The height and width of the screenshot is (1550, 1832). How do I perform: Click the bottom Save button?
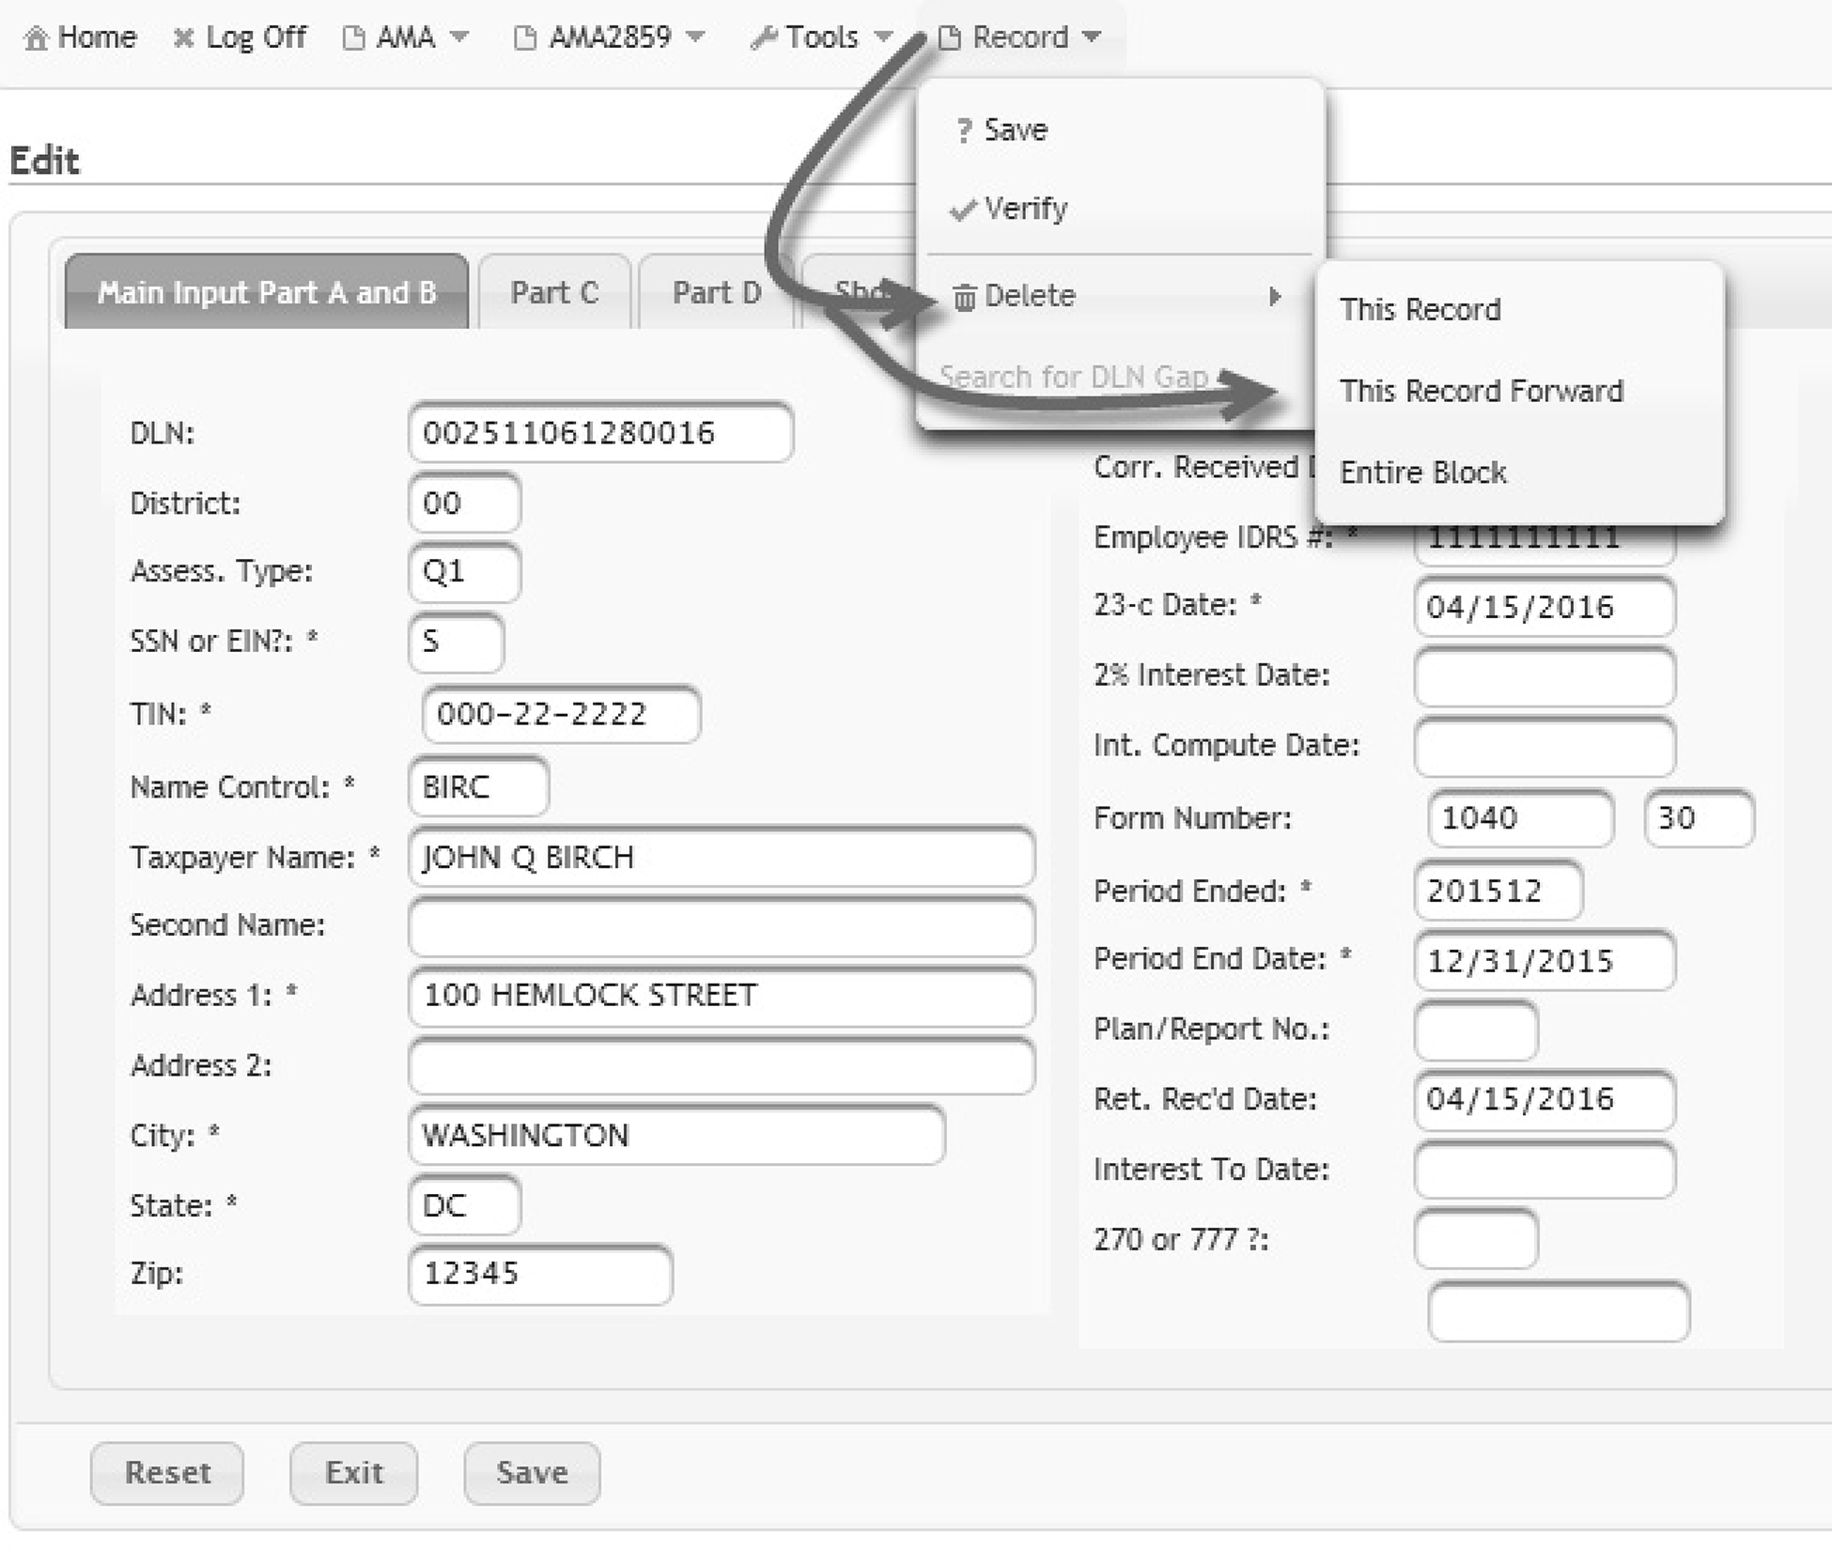532,1472
